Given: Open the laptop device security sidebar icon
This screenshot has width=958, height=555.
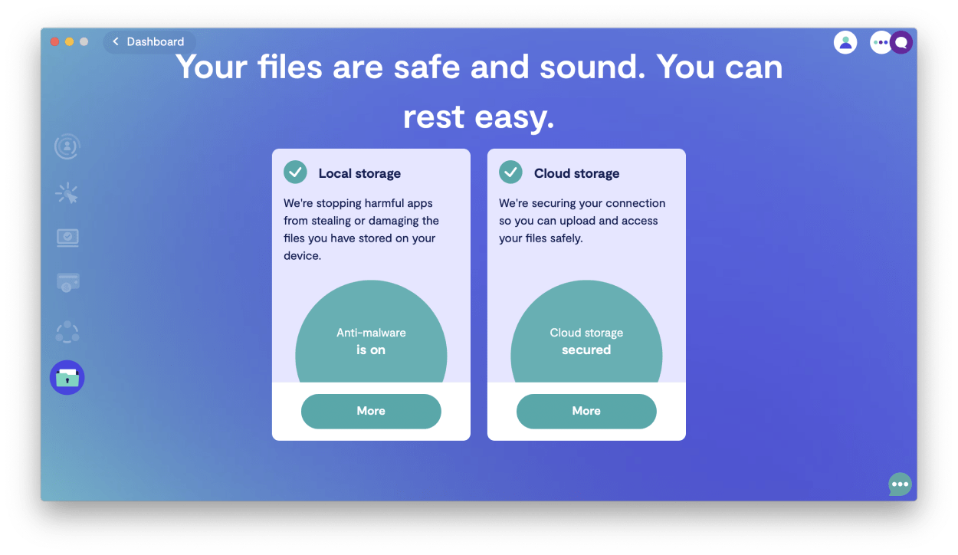Looking at the screenshot, I should pos(67,238).
